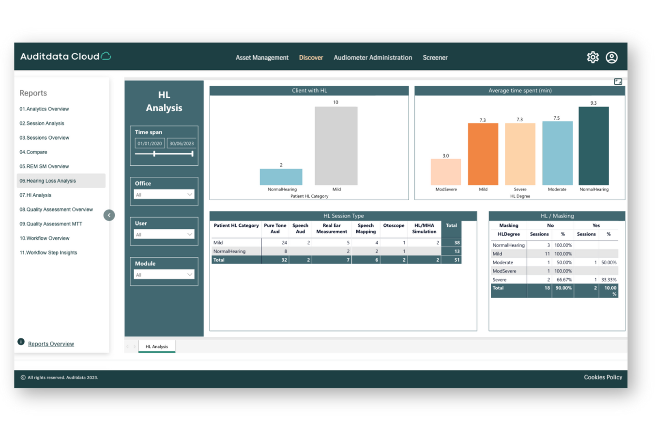The image size is (668, 442).
Task: Open the settings gear icon
Action: pyautogui.click(x=592, y=57)
